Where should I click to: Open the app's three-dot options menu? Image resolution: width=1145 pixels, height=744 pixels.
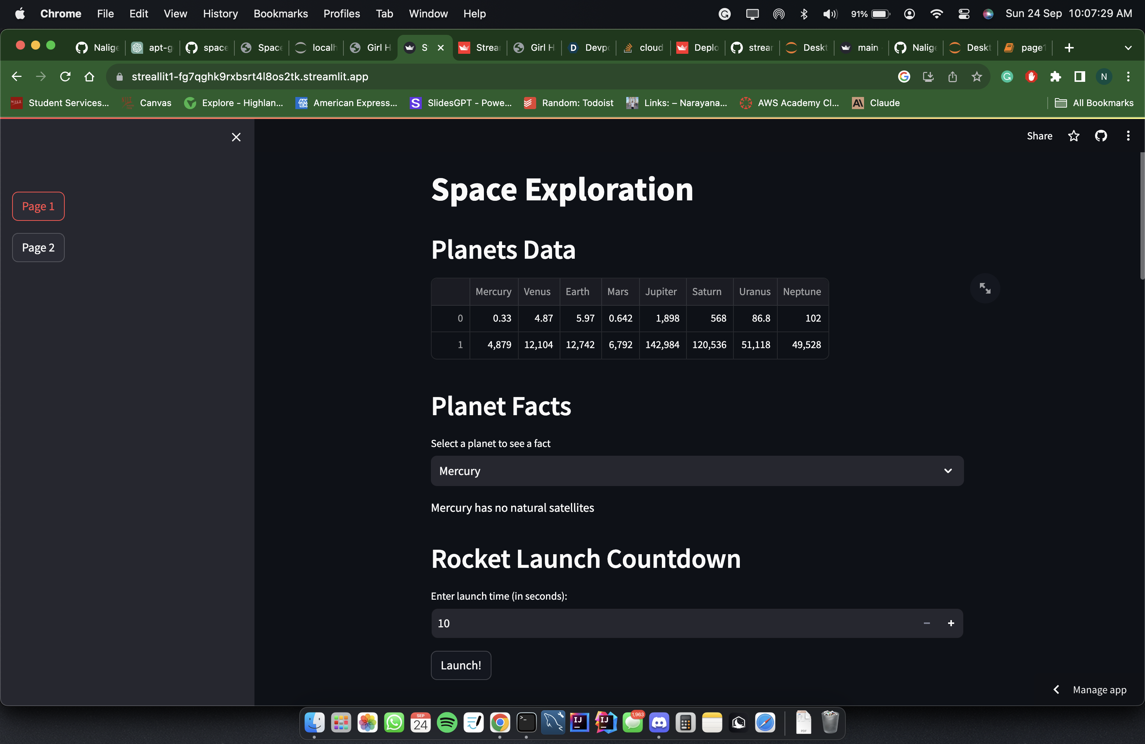[1128, 136]
